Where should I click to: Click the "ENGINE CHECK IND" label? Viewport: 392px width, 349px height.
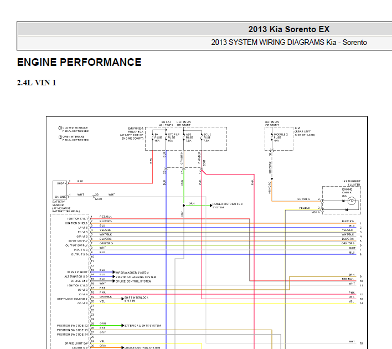347,193
